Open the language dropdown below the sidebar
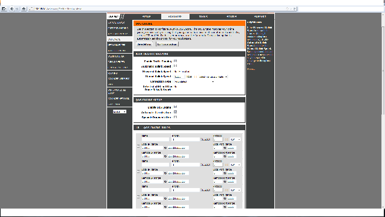The image size is (385, 217). coord(120,112)
